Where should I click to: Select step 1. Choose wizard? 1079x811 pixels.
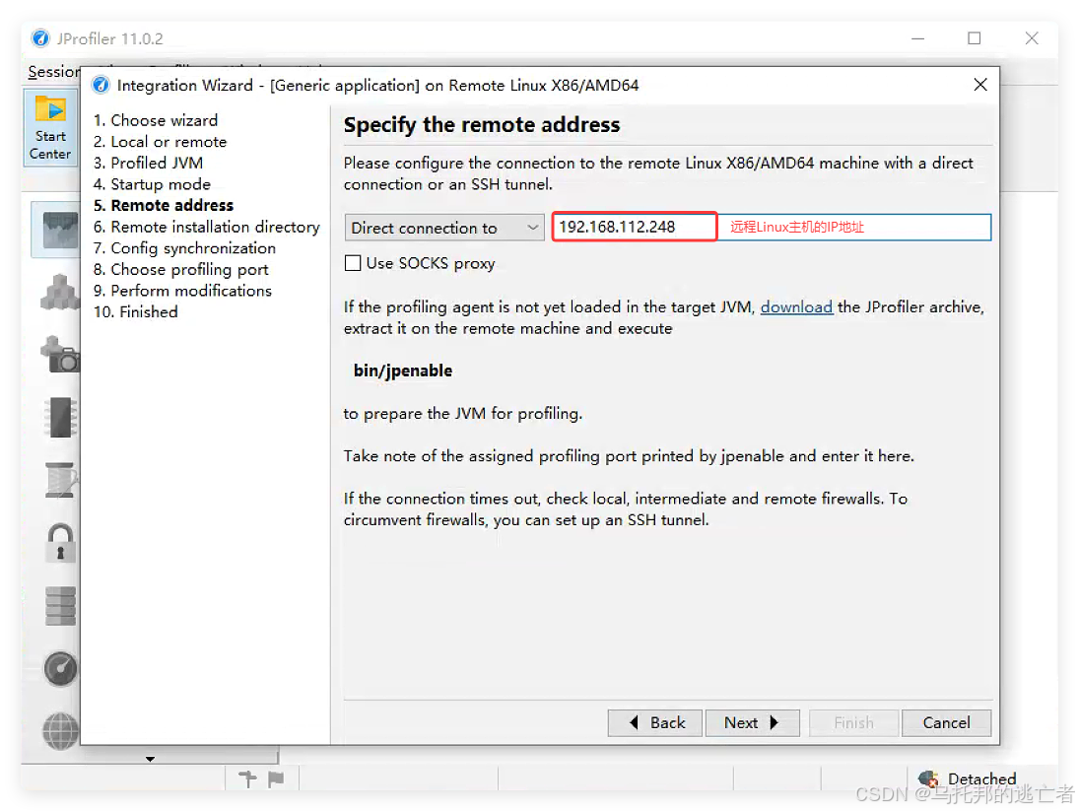[x=156, y=120]
